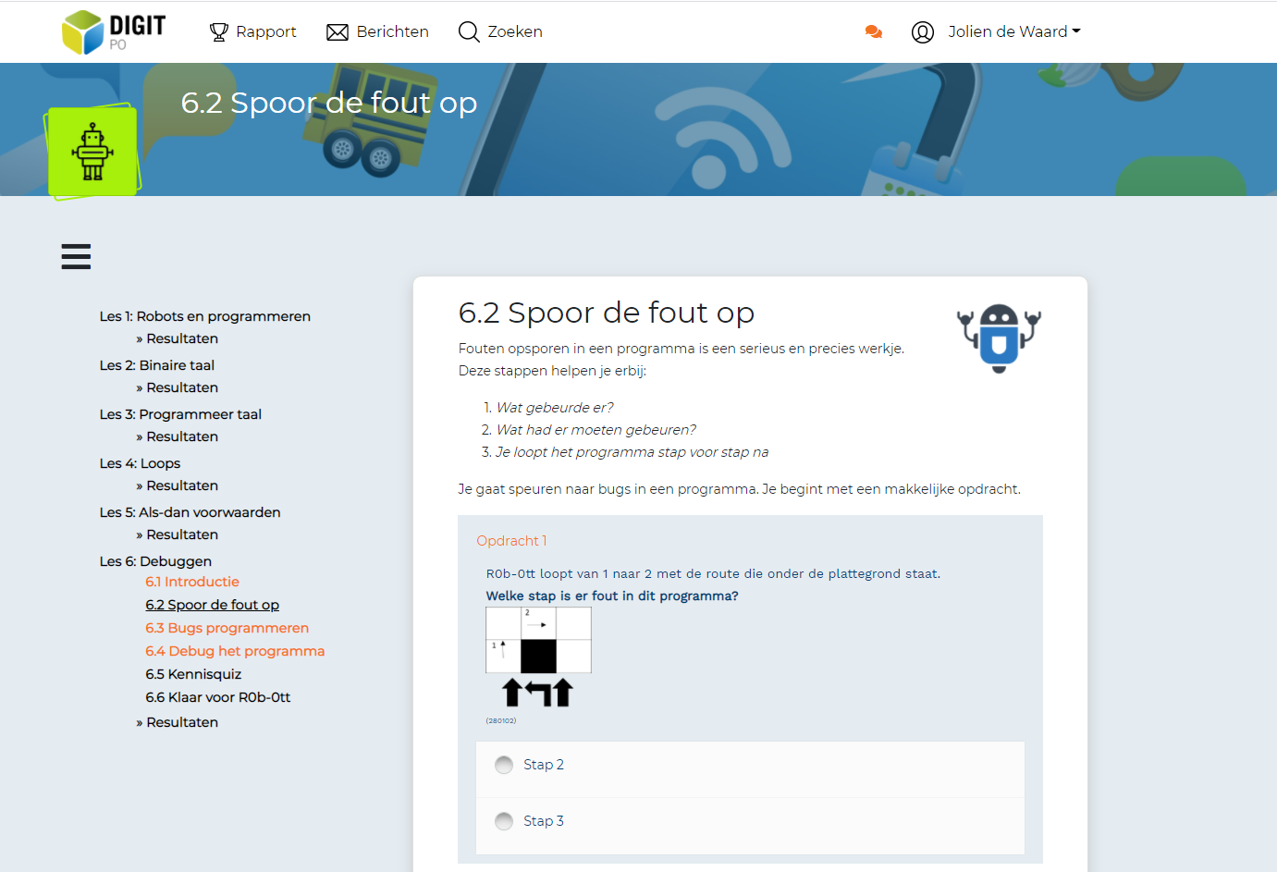
Task: Open the Jolien de Waard dropdown
Action: click(x=1014, y=31)
